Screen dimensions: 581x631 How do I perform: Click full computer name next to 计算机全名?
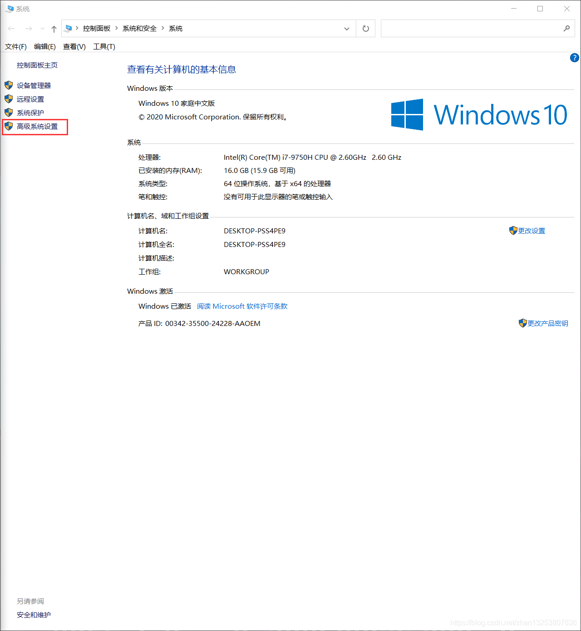pyautogui.click(x=255, y=244)
